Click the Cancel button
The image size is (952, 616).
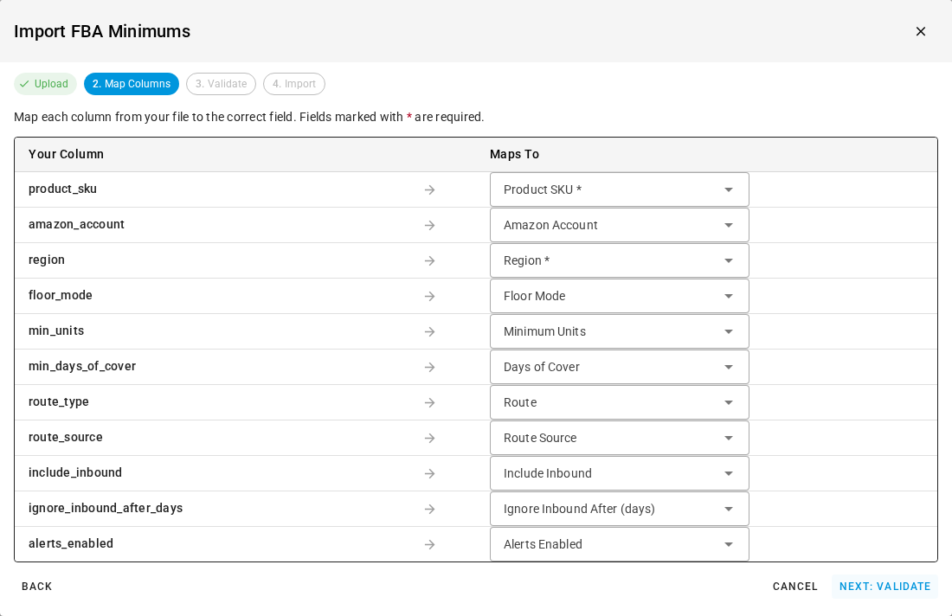(x=794, y=587)
